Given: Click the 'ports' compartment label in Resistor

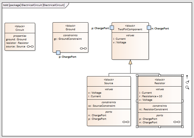Looking at the screenshot, I should point(160,115).
